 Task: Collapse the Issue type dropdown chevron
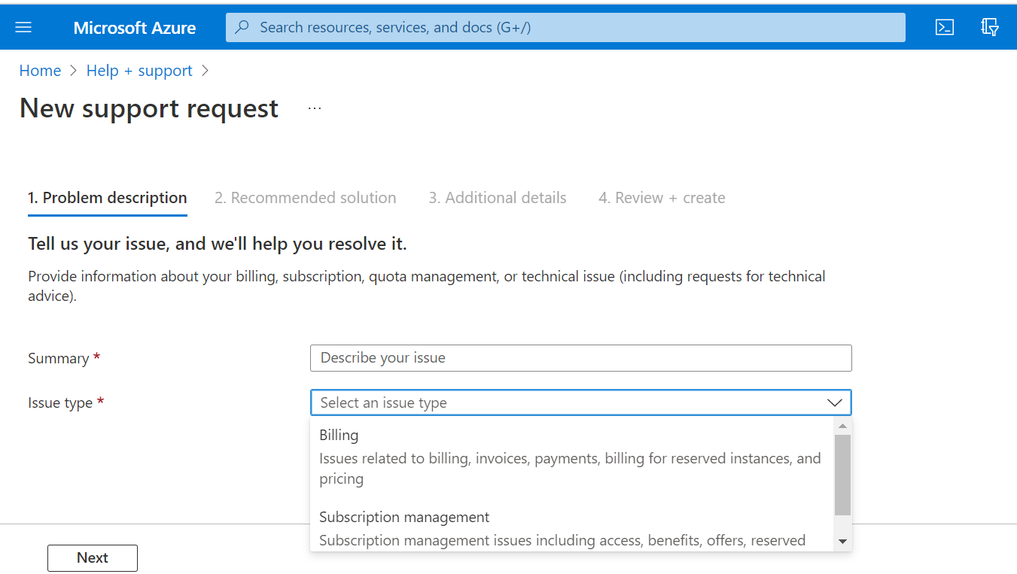point(835,402)
